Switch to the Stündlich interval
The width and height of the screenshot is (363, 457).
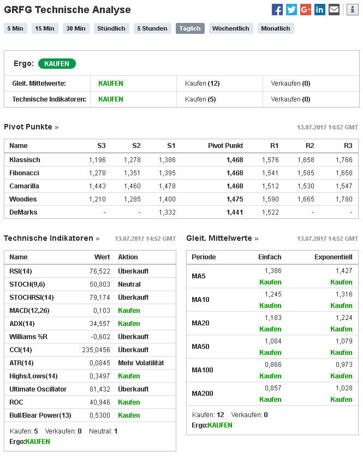(111, 28)
